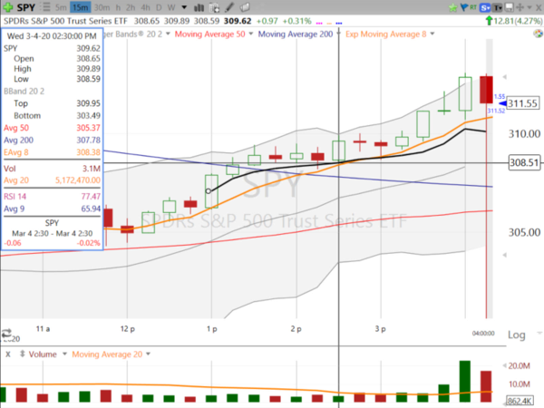Viewport: 544px width, 408px height.
Task: Click the Avg 20 volume value 5,172,470.00
Action: click(78, 180)
